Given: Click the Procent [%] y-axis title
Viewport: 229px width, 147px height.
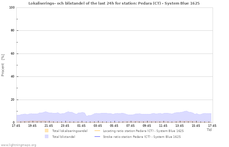Looking at the screenshot, I should tap(3, 65).
